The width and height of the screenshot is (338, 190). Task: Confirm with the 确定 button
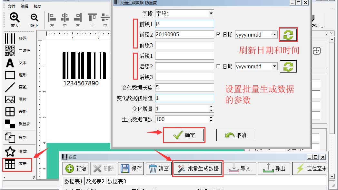184,135
